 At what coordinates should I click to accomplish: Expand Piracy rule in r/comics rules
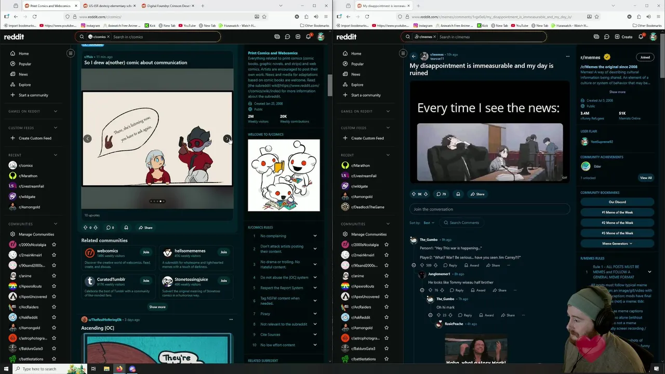tap(315, 314)
